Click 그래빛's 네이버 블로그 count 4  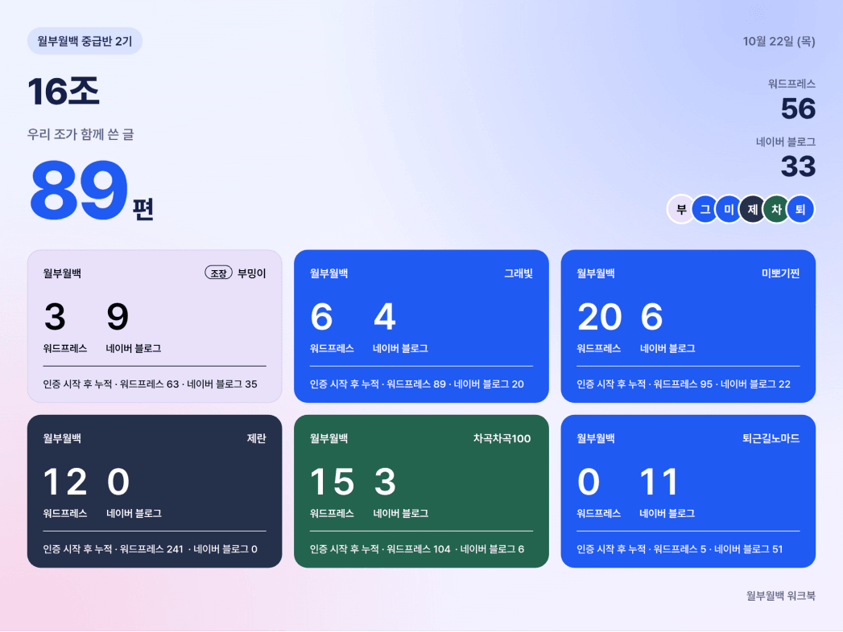(x=384, y=316)
